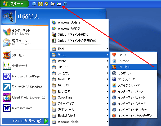Expand the Adobe program folder
Viewport: 161px width, 126px height.
point(79,61)
